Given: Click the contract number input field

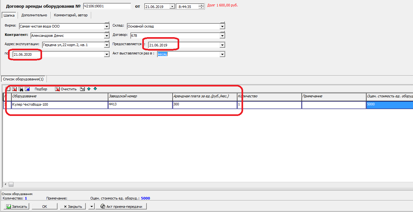Looking at the screenshot, I should click(x=107, y=6).
